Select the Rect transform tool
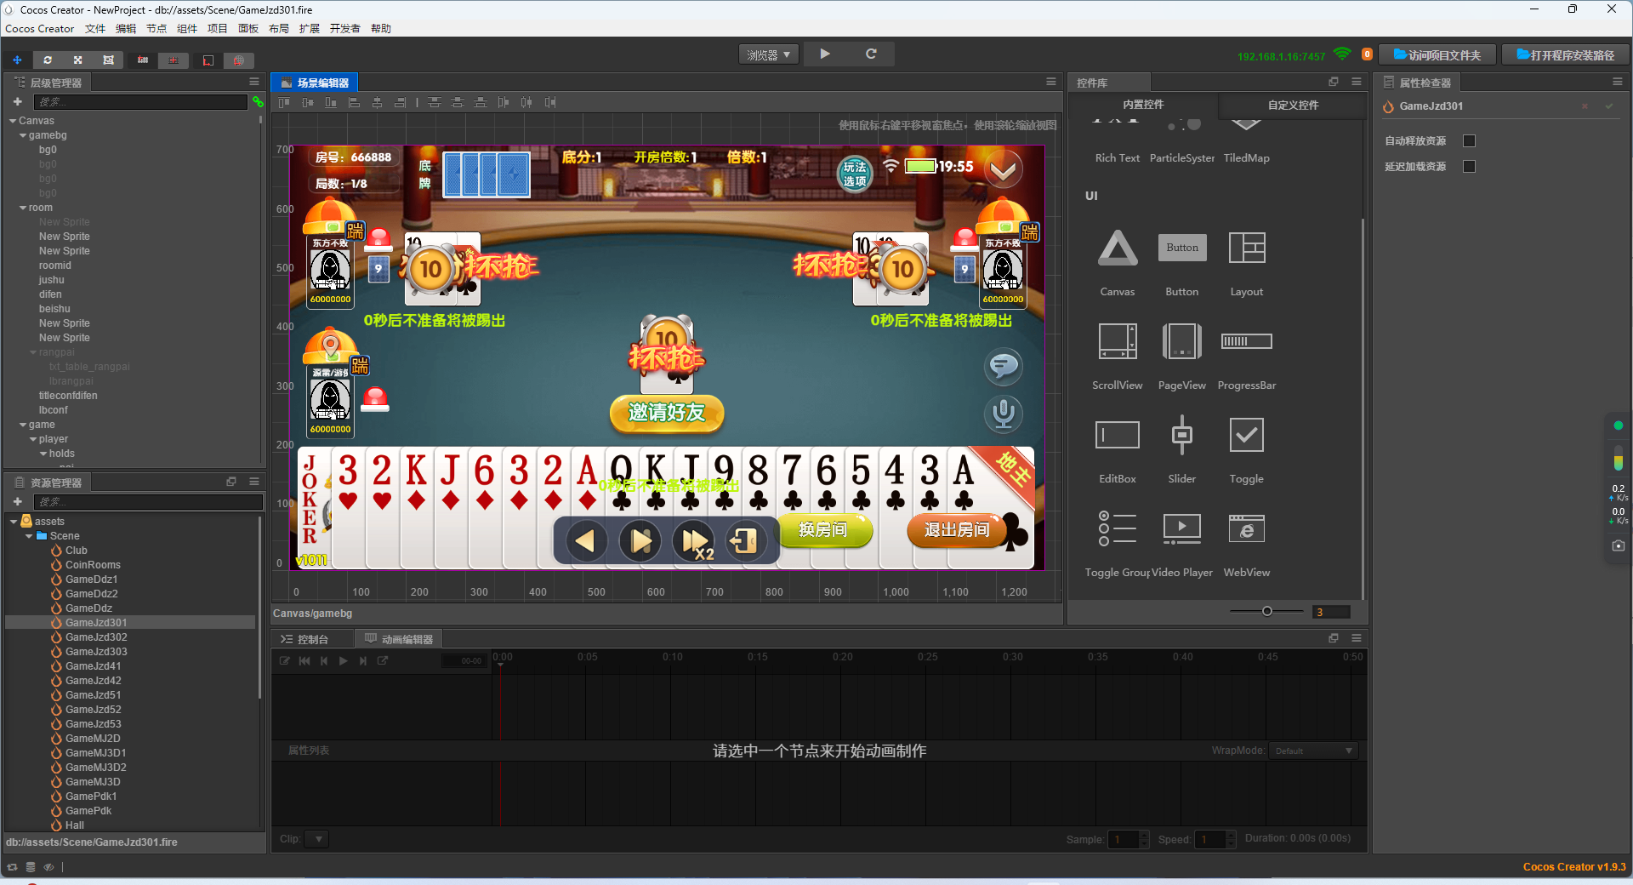 point(107,60)
